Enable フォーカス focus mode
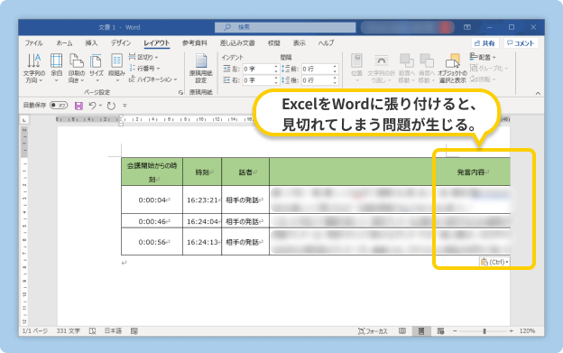This screenshot has width=563, height=353. 373,331
